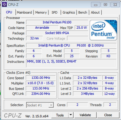The height and width of the screenshot is (120, 121).
Task: Open the Memory tab
Action: 41,12
